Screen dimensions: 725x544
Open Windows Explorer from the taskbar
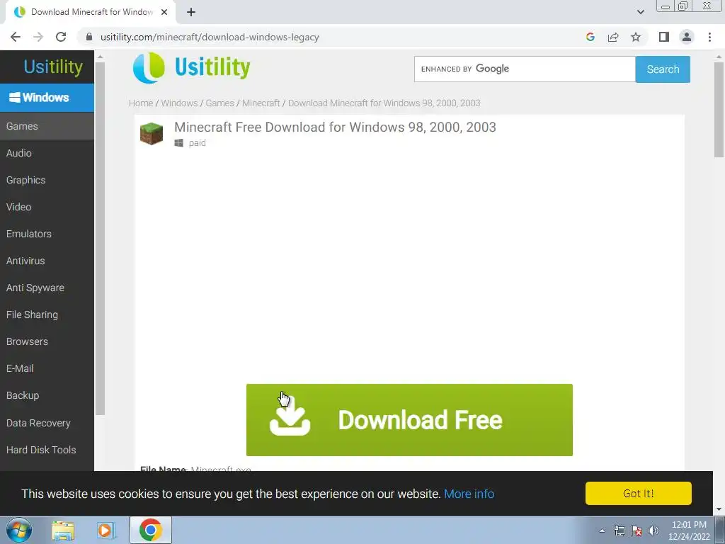[63, 530]
